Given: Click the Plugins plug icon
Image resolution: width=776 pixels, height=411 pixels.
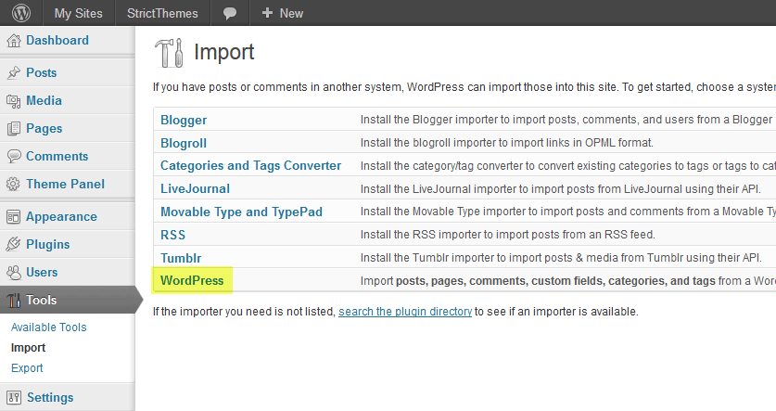Looking at the screenshot, I should point(14,245).
